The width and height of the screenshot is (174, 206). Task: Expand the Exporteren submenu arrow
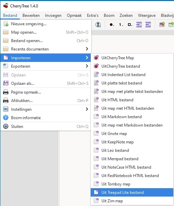click(87, 66)
